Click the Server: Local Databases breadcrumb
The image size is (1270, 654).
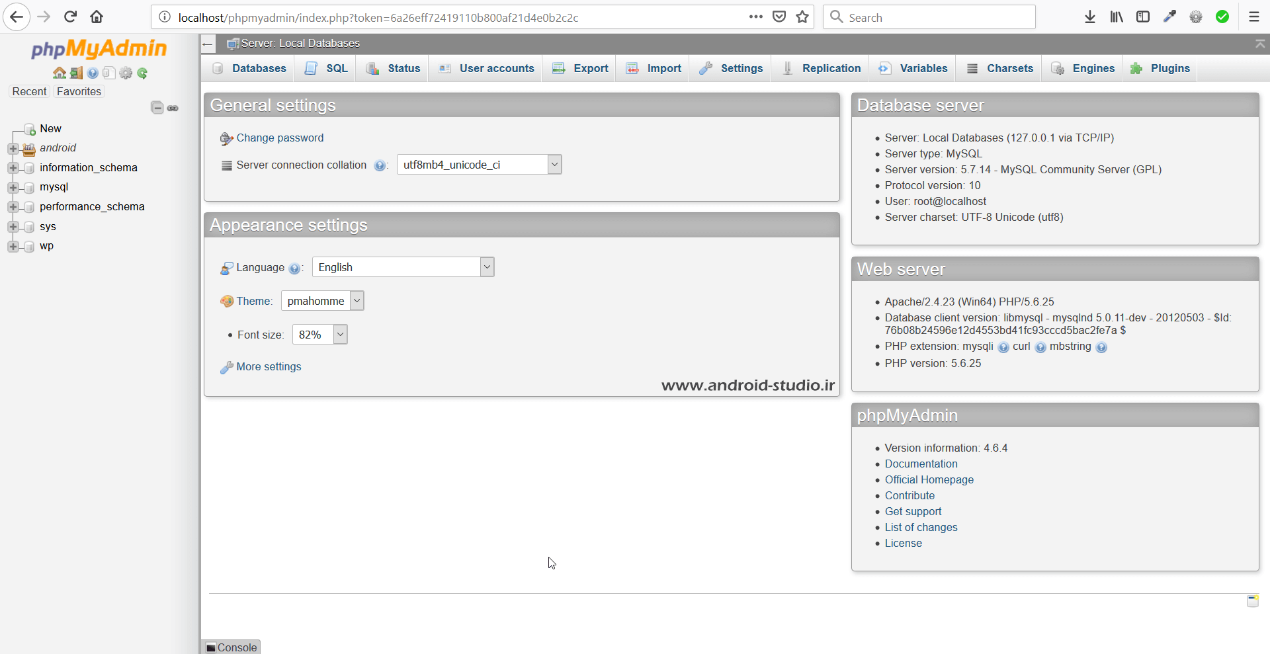(300, 44)
